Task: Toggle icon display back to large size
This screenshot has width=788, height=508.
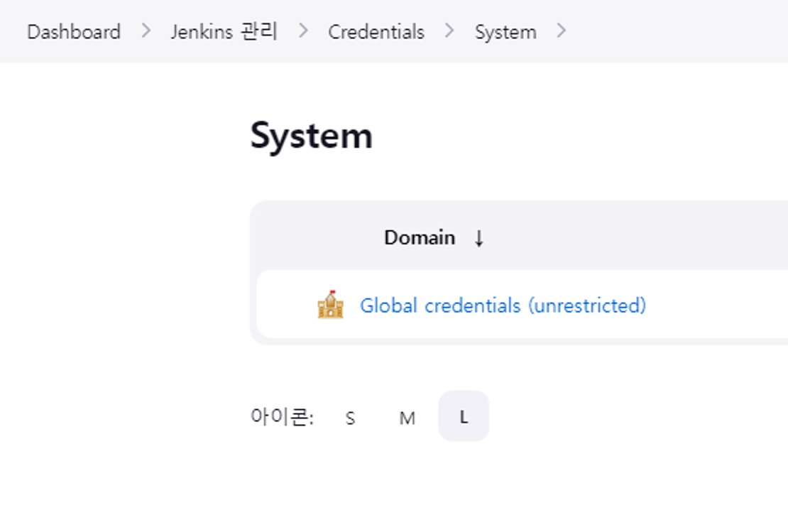Action: click(463, 416)
